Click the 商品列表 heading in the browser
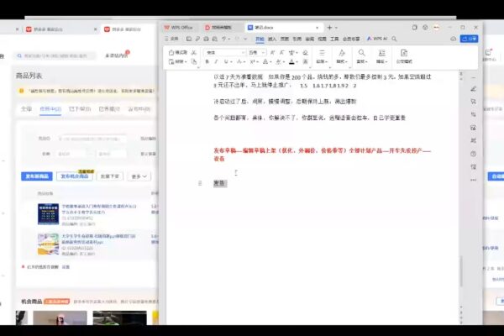The image size is (504, 336). (x=29, y=76)
